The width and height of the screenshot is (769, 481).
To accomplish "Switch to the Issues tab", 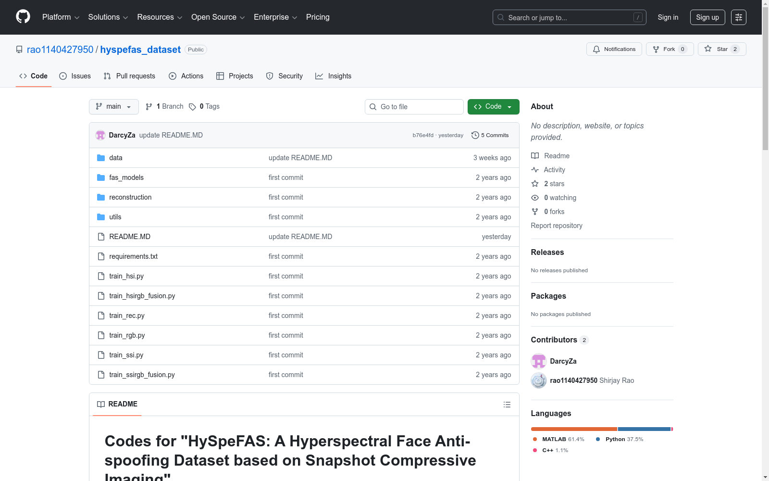I will (75, 76).
